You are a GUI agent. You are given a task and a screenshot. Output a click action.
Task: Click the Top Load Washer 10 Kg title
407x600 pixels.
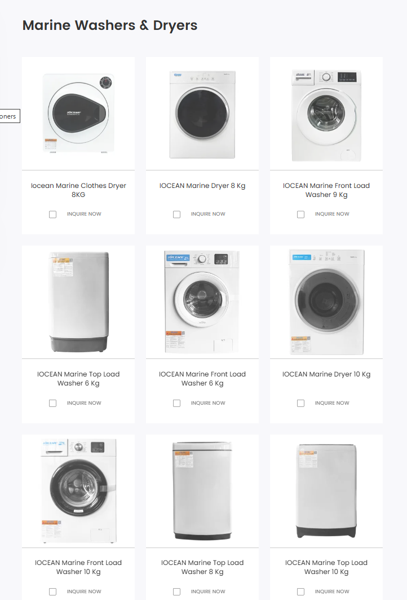click(326, 567)
